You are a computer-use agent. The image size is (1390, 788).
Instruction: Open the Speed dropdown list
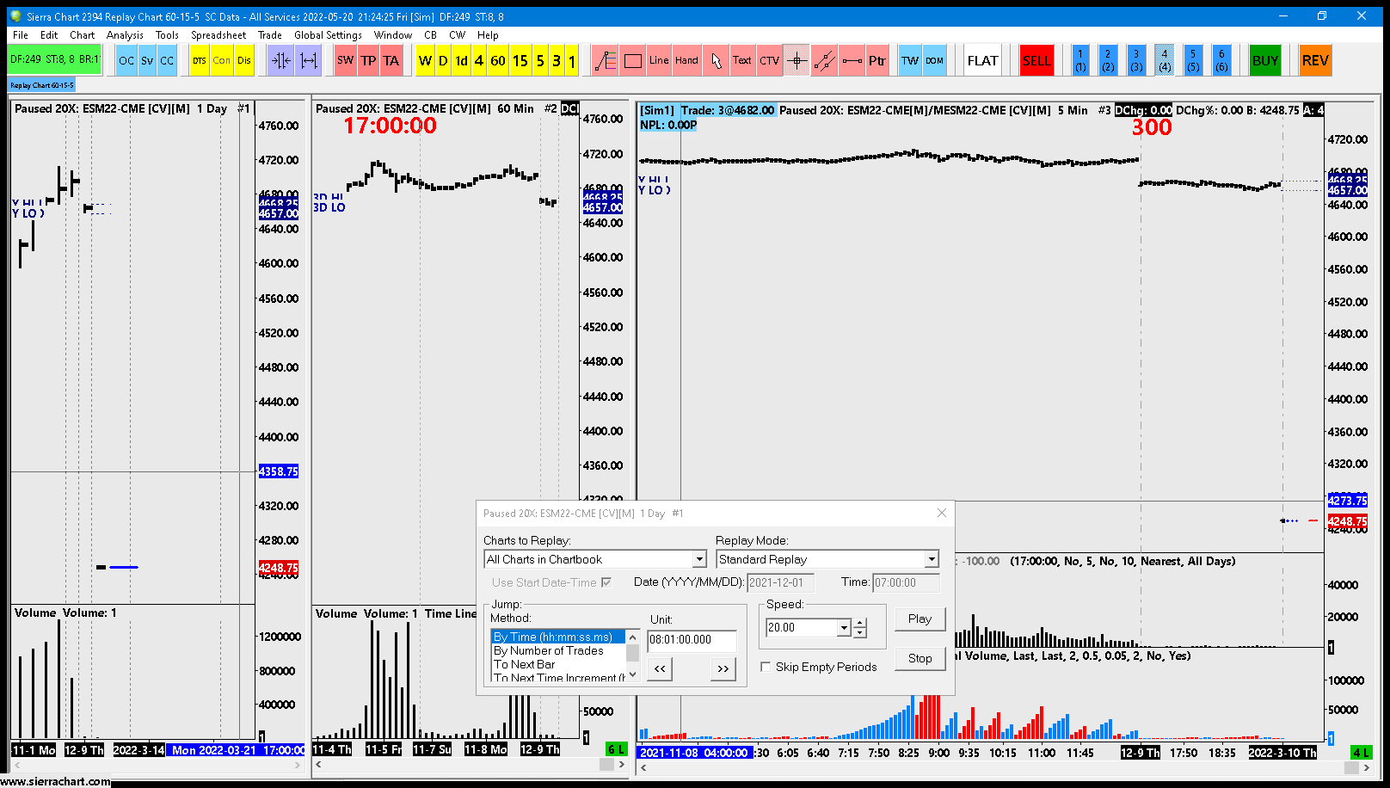(844, 628)
